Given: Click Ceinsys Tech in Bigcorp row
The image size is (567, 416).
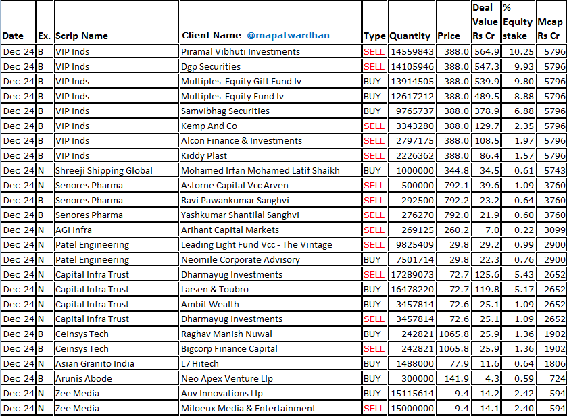Looking at the screenshot, I should tap(82, 348).
